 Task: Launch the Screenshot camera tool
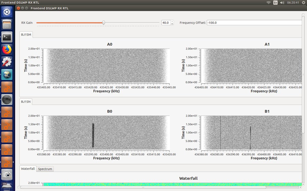(7, 174)
